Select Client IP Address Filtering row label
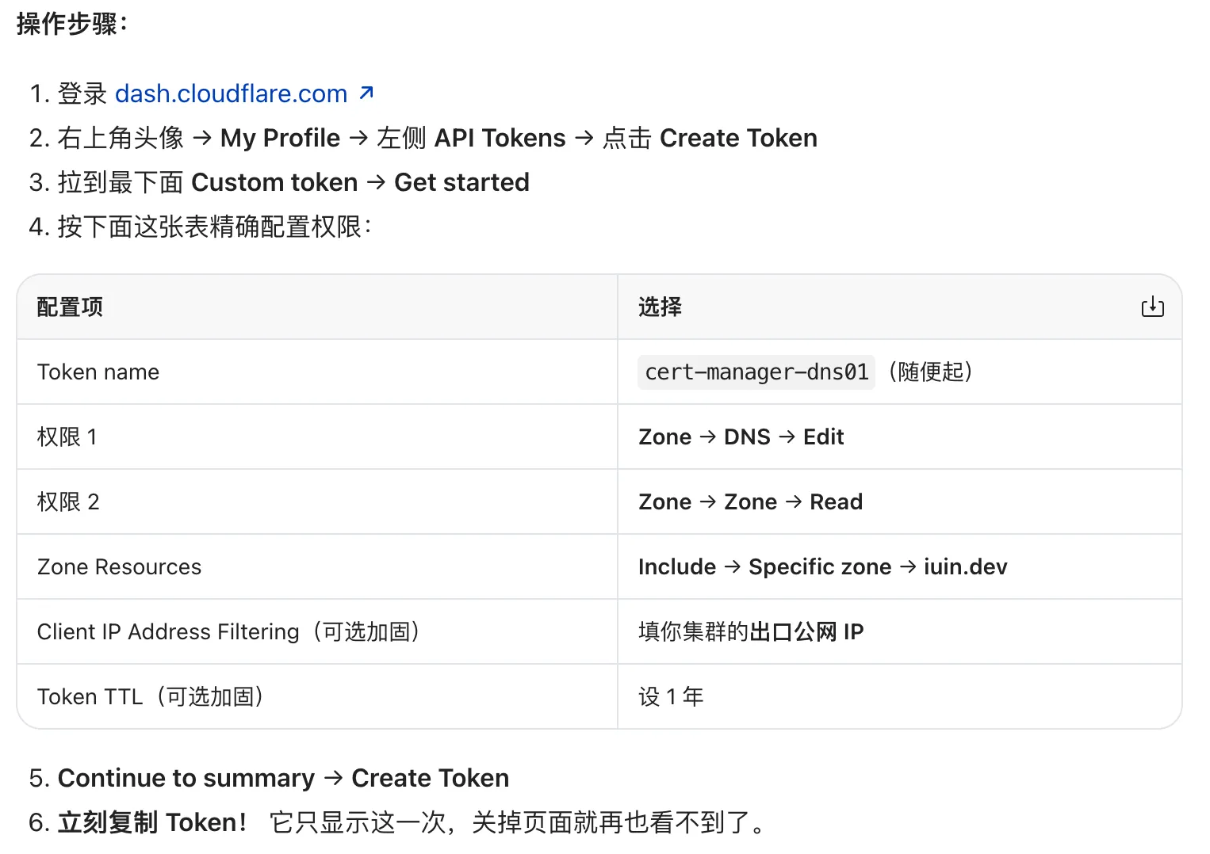This screenshot has height=854, width=1210. 228,631
